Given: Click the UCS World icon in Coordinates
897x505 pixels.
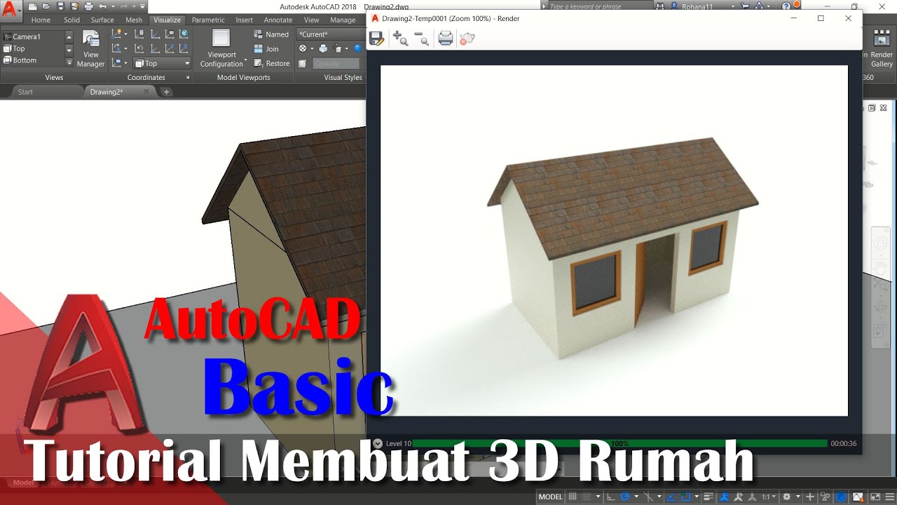Looking at the screenshot, I should click(x=184, y=34).
